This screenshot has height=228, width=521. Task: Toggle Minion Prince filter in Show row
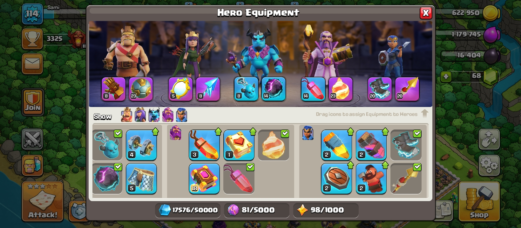tap(154, 115)
